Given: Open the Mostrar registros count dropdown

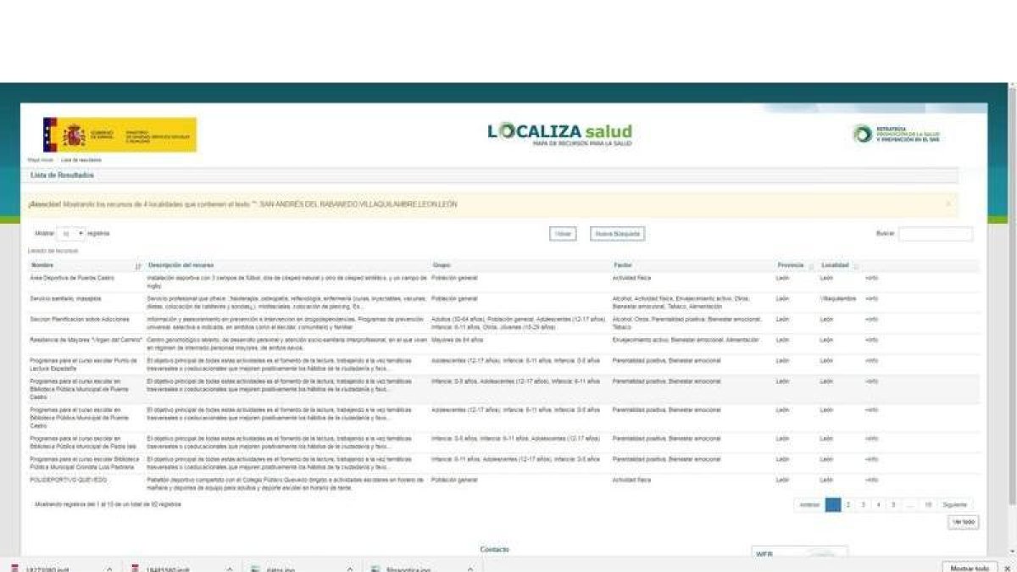Looking at the screenshot, I should click(71, 233).
